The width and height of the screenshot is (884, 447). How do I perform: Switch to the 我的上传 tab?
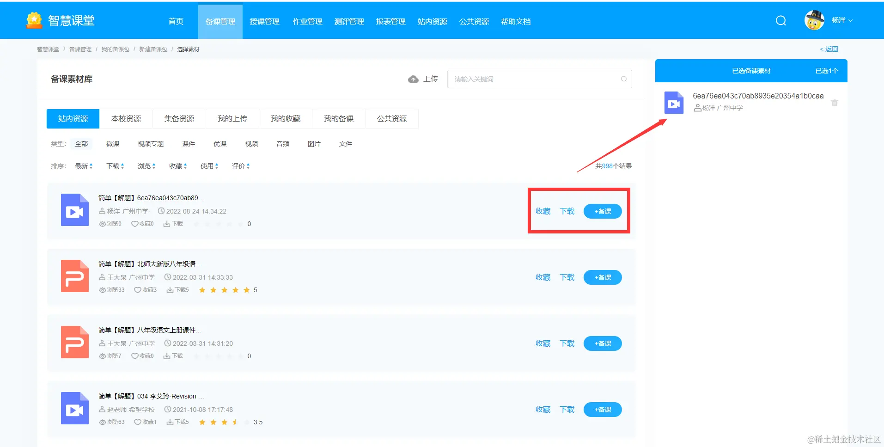(232, 118)
